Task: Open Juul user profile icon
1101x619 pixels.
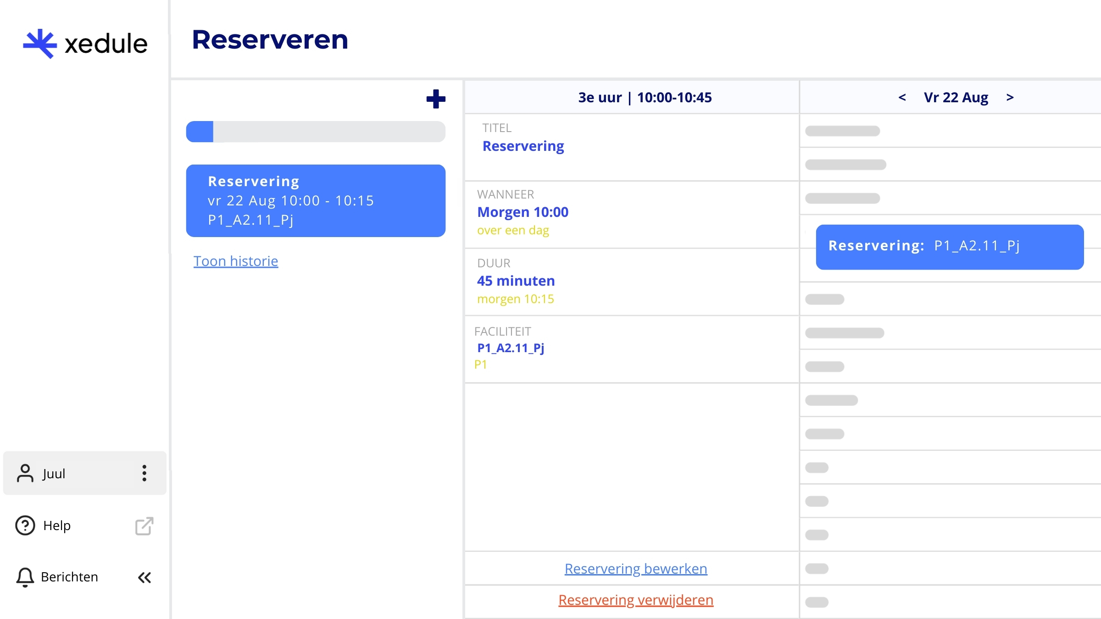Action: tap(25, 473)
